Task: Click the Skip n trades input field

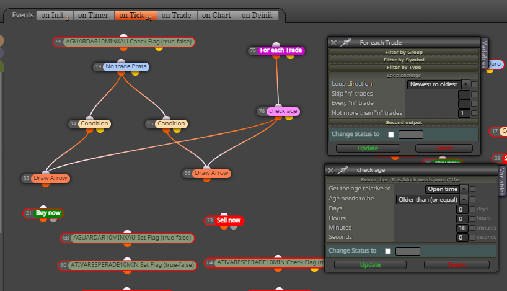Action: pos(464,94)
